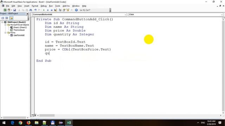The width and height of the screenshot is (225, 126).
Task: Click the Reset stop toolbar icon
Action: [52, 10]
